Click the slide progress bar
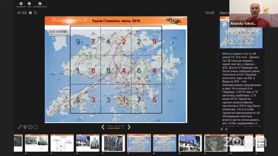Screen dimensions: 278x156 click(x=116, y=128)
